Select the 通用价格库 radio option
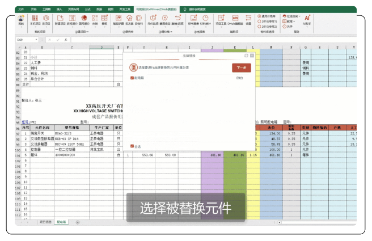The width and height of the screenshot is (372, 241). (259, 16)
